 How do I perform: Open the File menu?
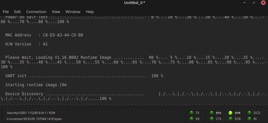coord(6,12)
